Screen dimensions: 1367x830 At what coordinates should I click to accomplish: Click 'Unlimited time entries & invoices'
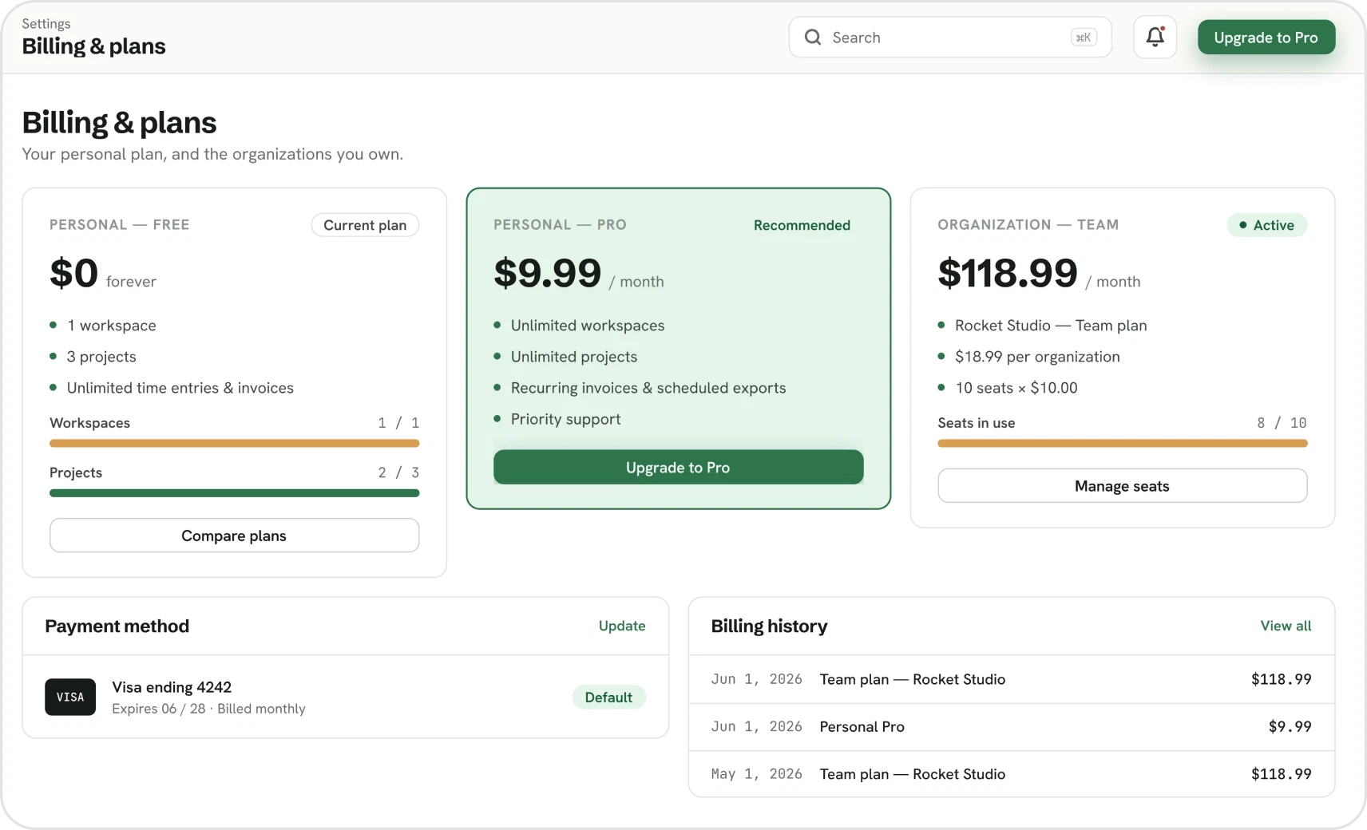coord(180,388)
